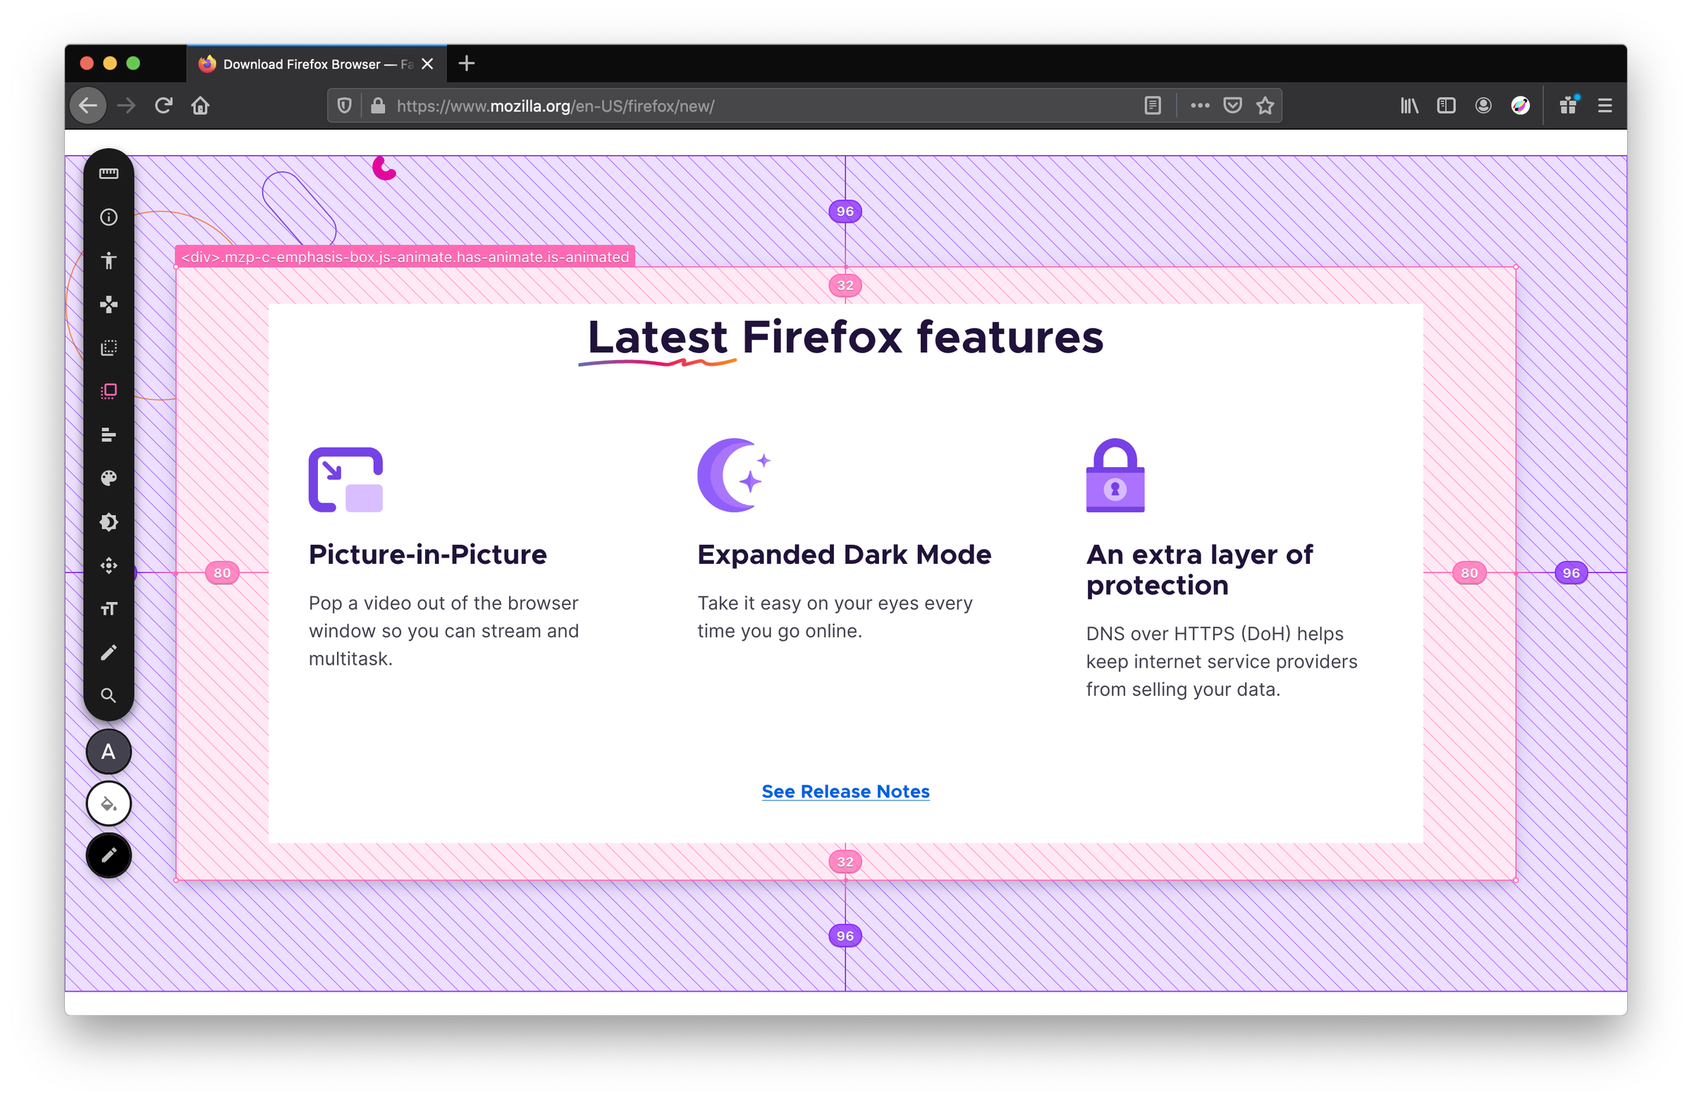Open the border color swatch with pencil
The image size is (1692, 1101).
(x=109, y=856)
